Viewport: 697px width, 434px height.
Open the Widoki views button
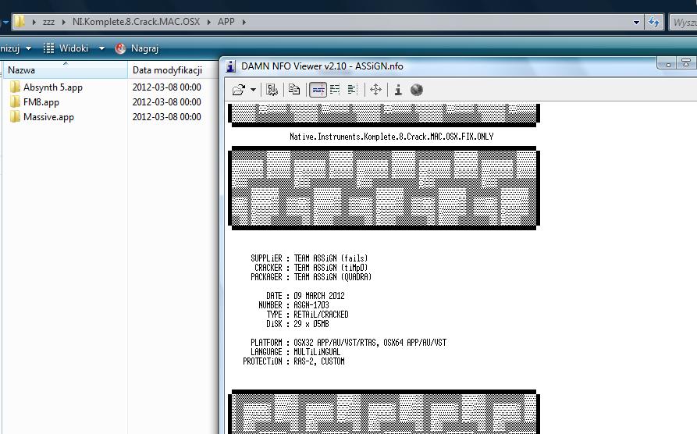coord(66,48)
